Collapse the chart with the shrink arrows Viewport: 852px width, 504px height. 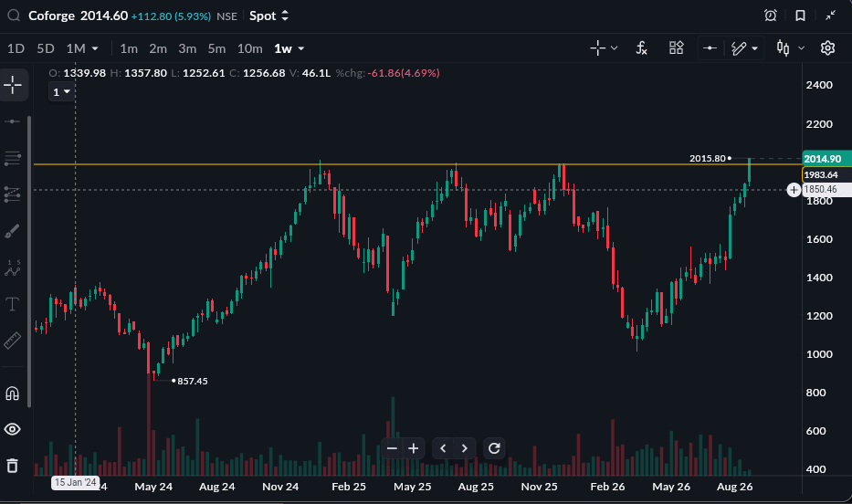(830, 16)
